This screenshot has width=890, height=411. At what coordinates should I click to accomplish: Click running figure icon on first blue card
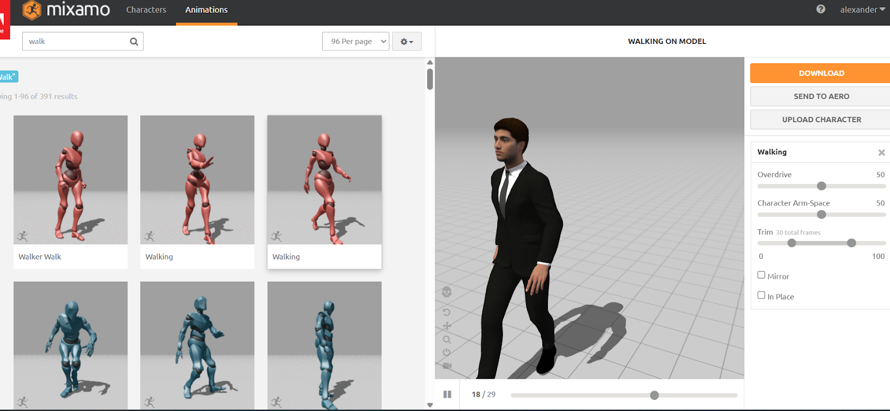(x=22, y=402)
